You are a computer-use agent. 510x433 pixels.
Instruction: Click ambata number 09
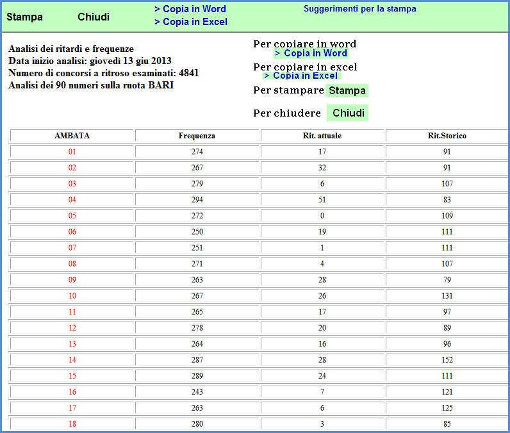point(72,279)
